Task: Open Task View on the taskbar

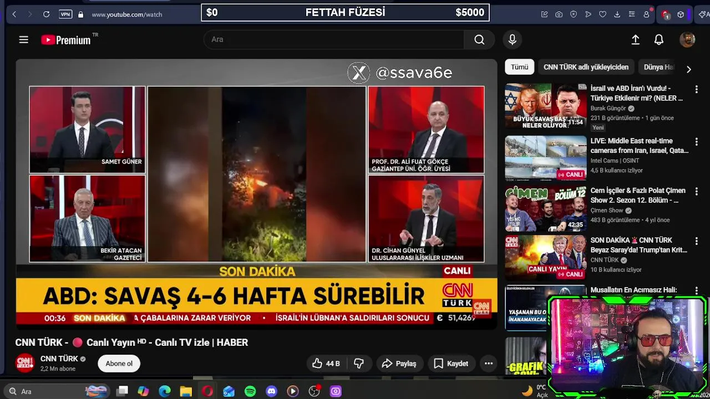Action: coord(123,391)
